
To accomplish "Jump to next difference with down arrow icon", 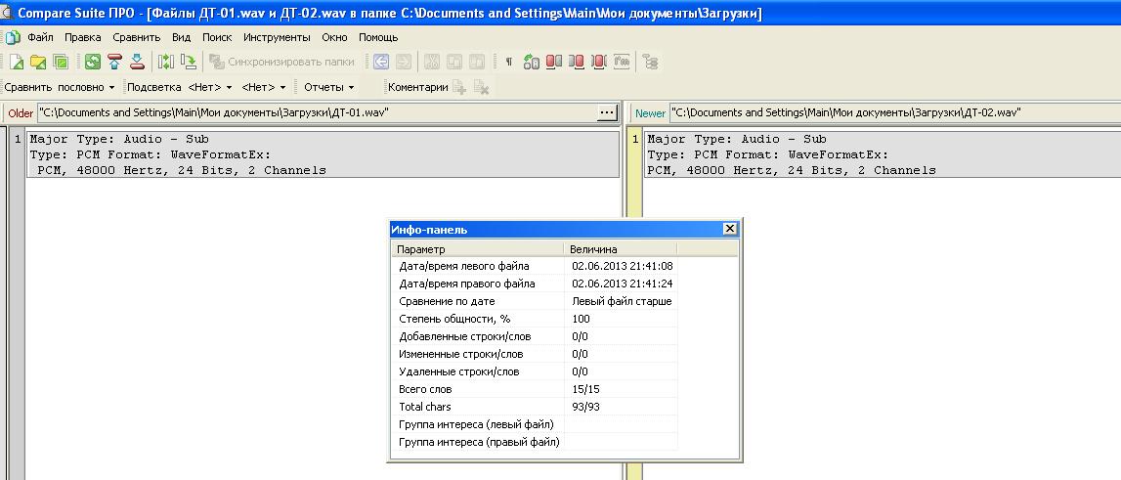I will 137,62.
